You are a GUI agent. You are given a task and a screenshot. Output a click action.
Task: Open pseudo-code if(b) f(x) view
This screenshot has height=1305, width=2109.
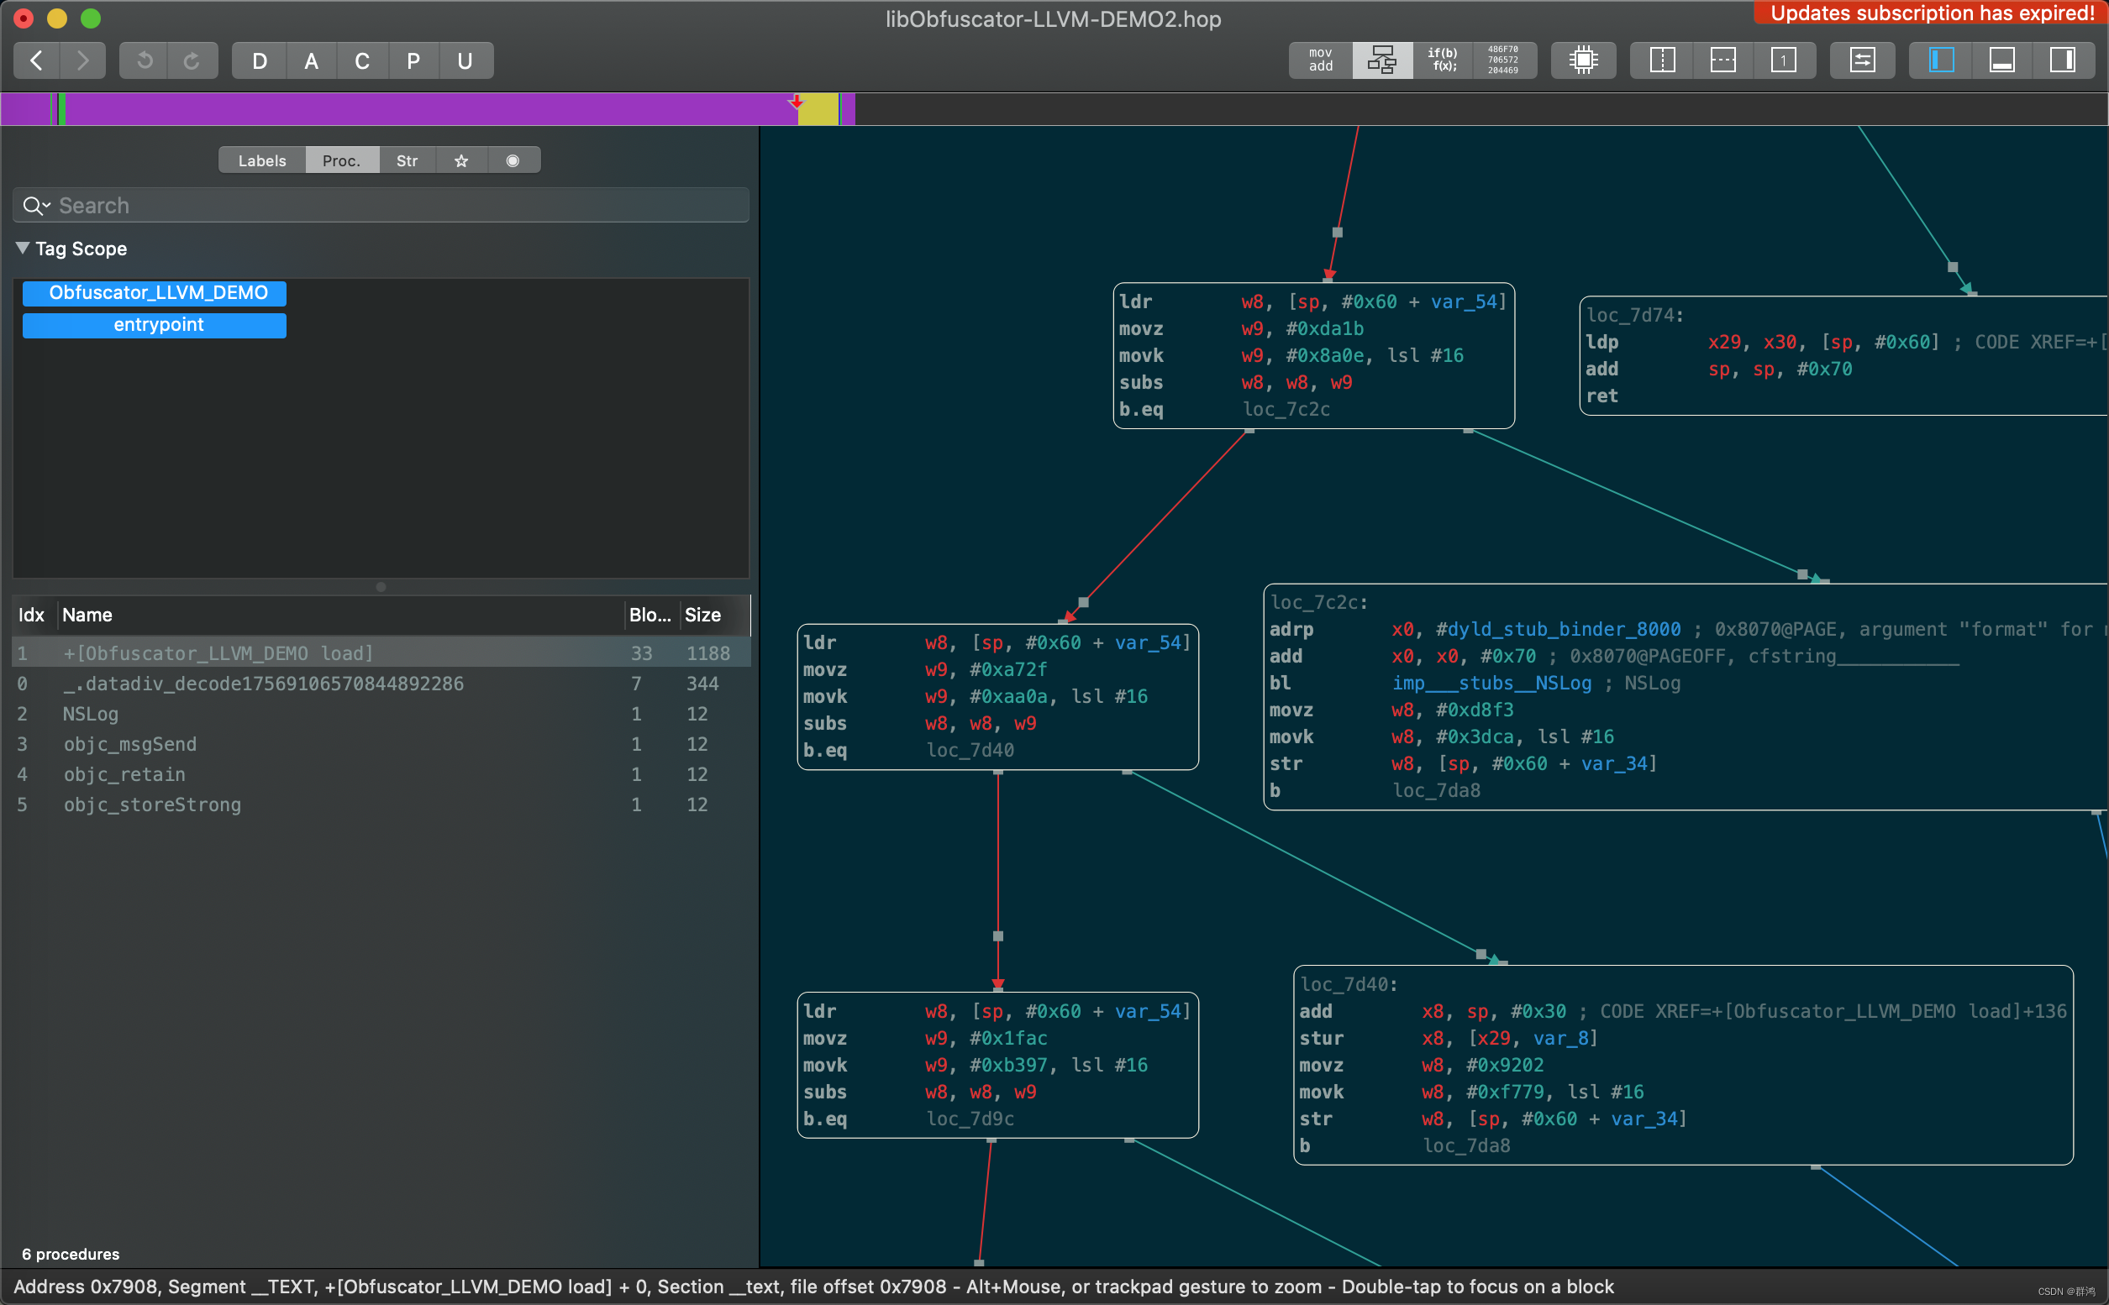click(1443, 60)
